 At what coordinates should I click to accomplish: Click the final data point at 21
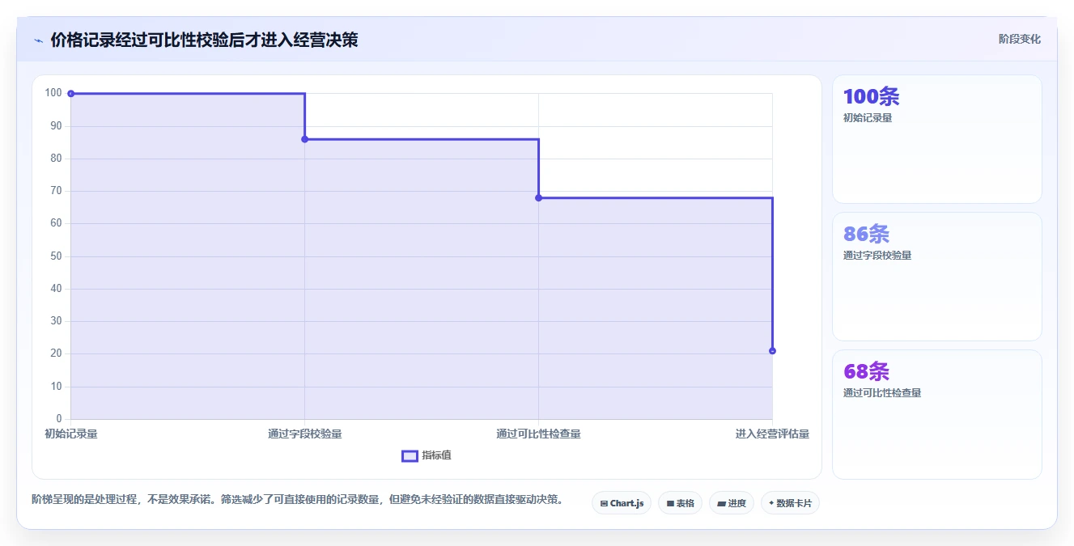coord(772,350)
